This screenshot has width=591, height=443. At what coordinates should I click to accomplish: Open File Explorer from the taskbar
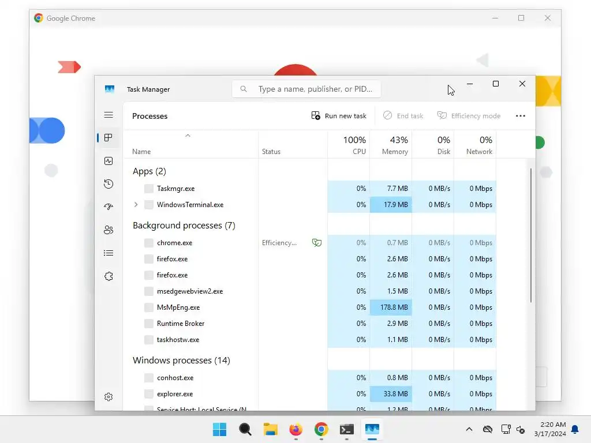(x=270, y=429)
